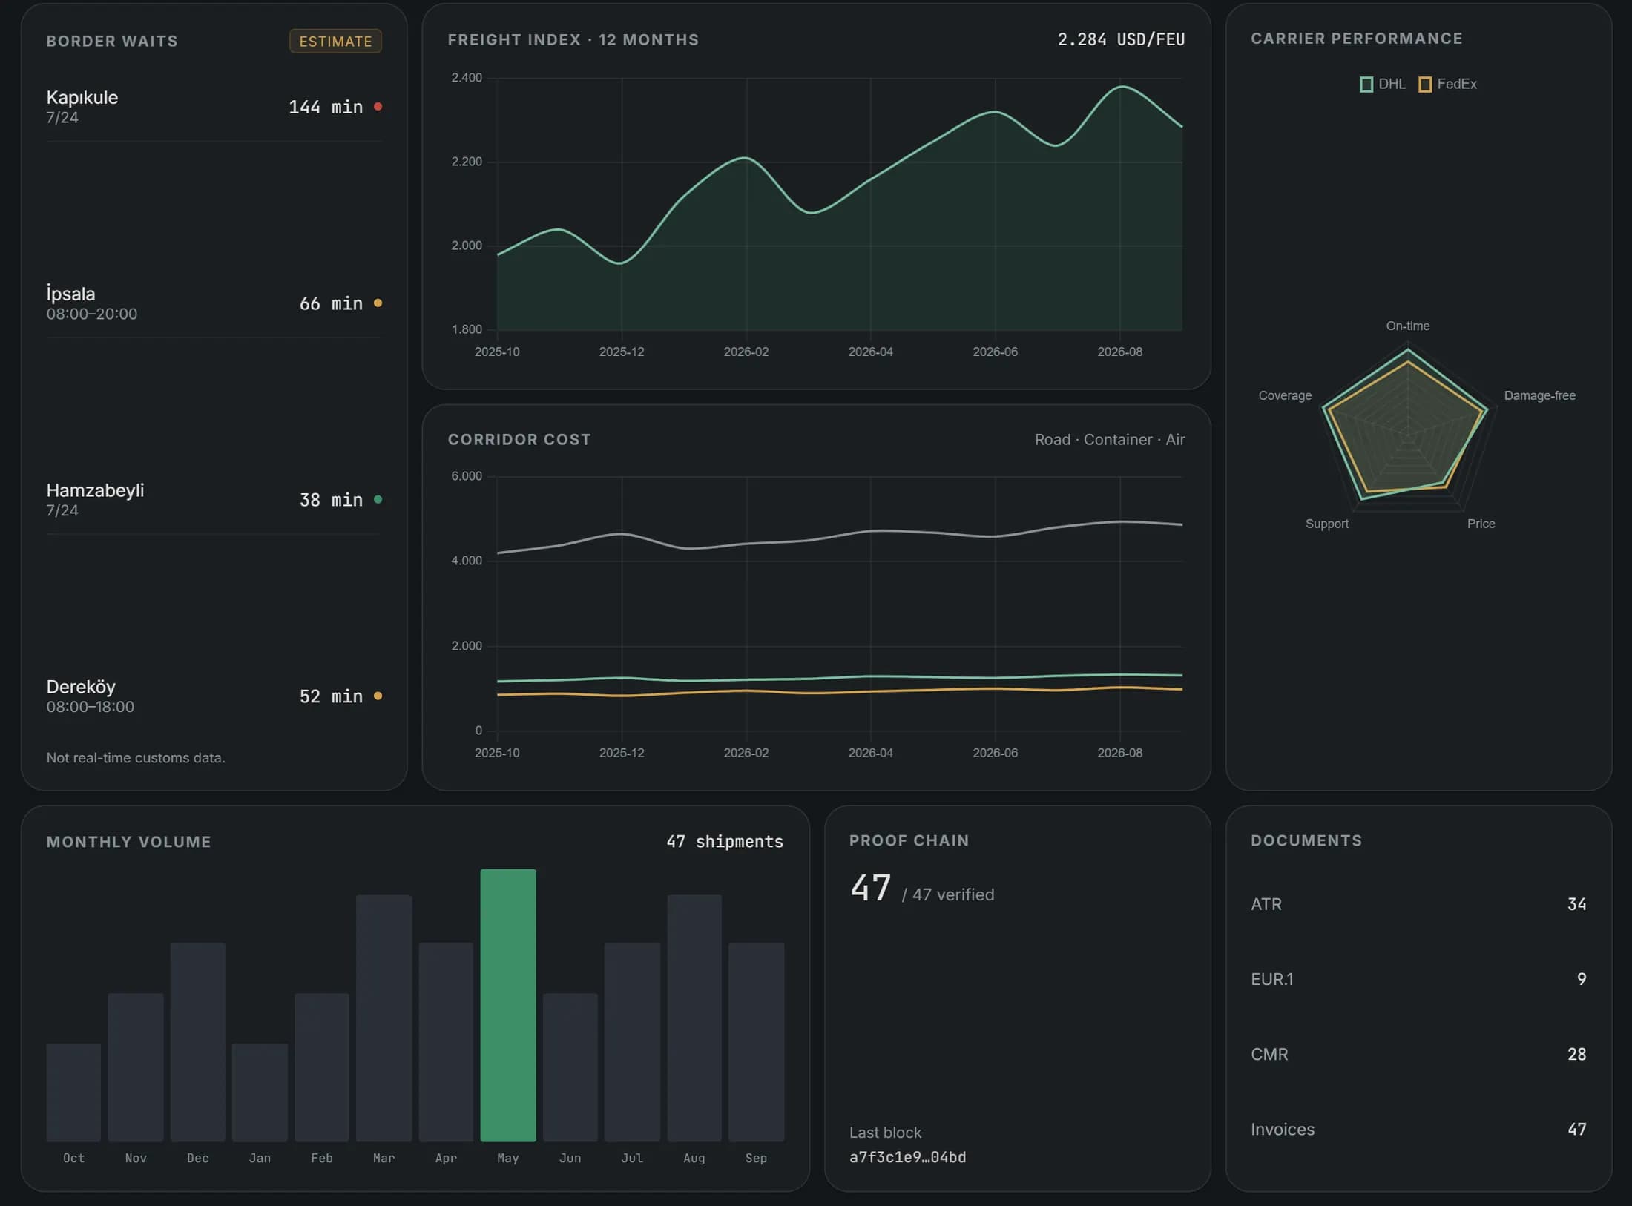This screenshot has width=1632, height=1206.
Task: Click the Freight Index 12 Months title
Action: tap(573, 40)
